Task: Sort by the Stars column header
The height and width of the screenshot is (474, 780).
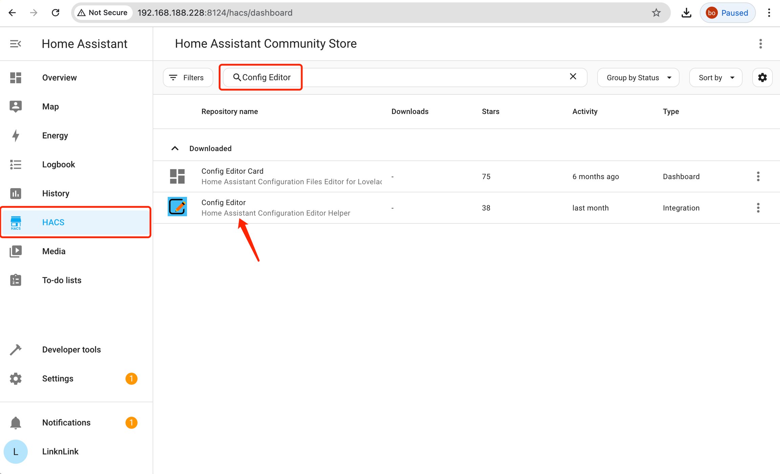Action: (490, 111)
